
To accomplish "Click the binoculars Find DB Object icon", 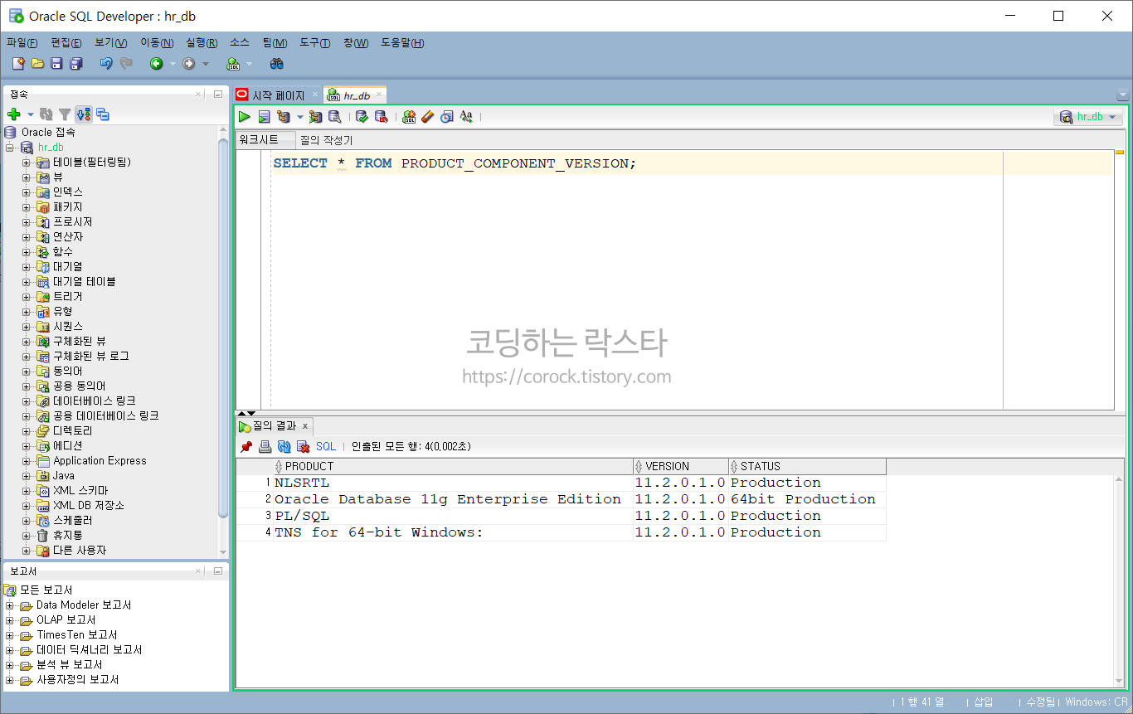I will [277, 64].
